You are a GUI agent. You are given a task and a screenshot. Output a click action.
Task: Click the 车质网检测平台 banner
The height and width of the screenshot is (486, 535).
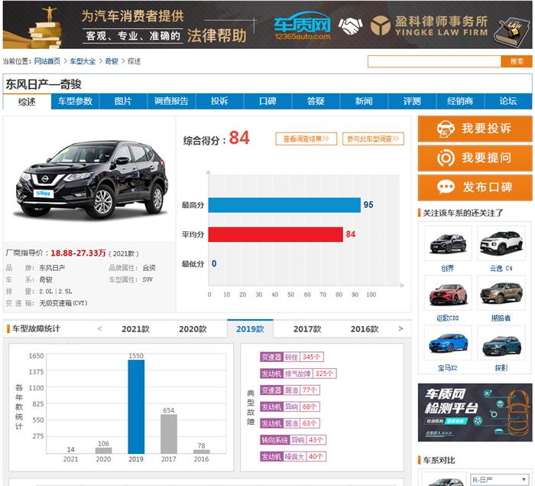(475, 413)
